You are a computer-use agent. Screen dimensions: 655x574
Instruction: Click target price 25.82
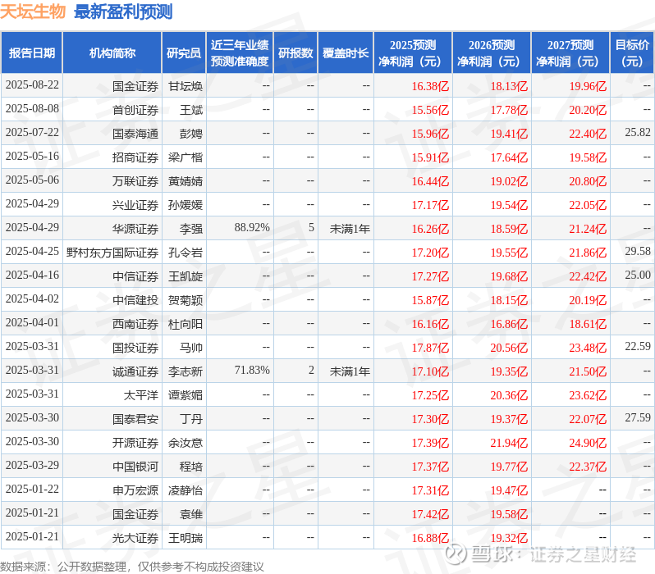coord(638,133)
